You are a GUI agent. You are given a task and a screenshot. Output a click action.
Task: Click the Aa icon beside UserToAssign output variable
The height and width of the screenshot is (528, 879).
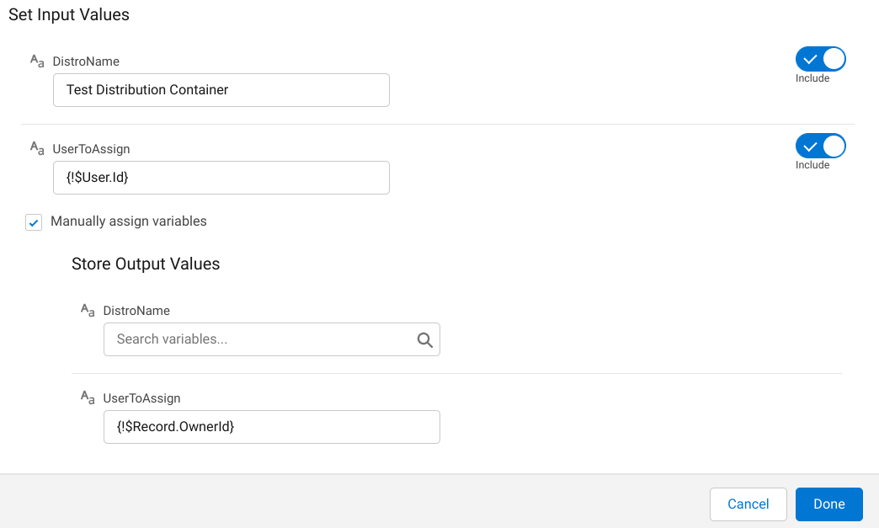click(86, 397)
